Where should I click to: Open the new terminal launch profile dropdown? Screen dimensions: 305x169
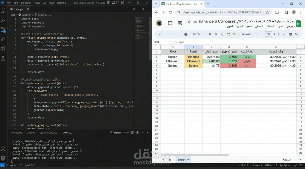coord(128,133)
